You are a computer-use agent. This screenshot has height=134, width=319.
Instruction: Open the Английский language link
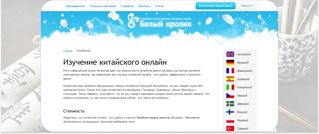[244, 54]
